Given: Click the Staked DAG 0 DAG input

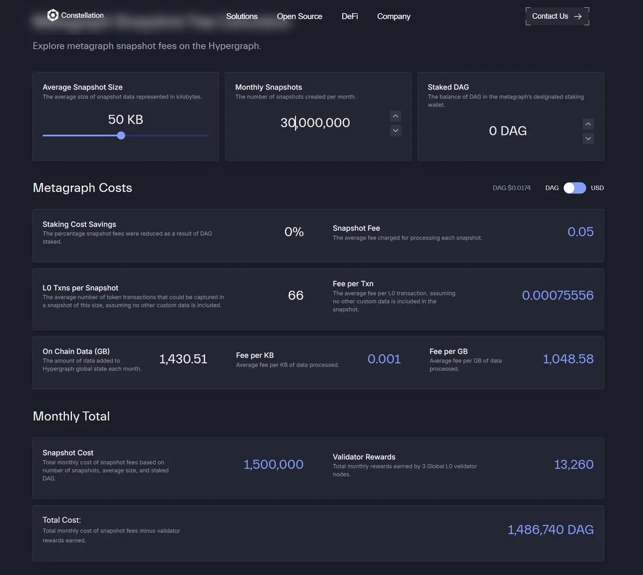Looking at the screenshot, I should pyautogui.click(x=508, y=131).
